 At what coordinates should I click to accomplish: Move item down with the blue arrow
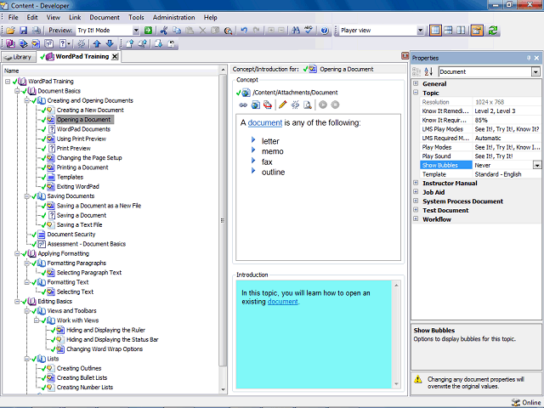pyautogui.click(x=110, y=43)
